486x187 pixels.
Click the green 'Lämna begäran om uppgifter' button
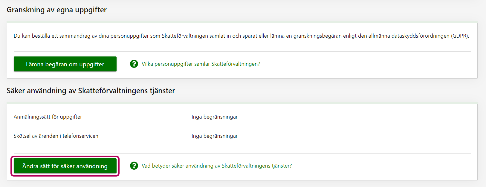coord(65,64)
